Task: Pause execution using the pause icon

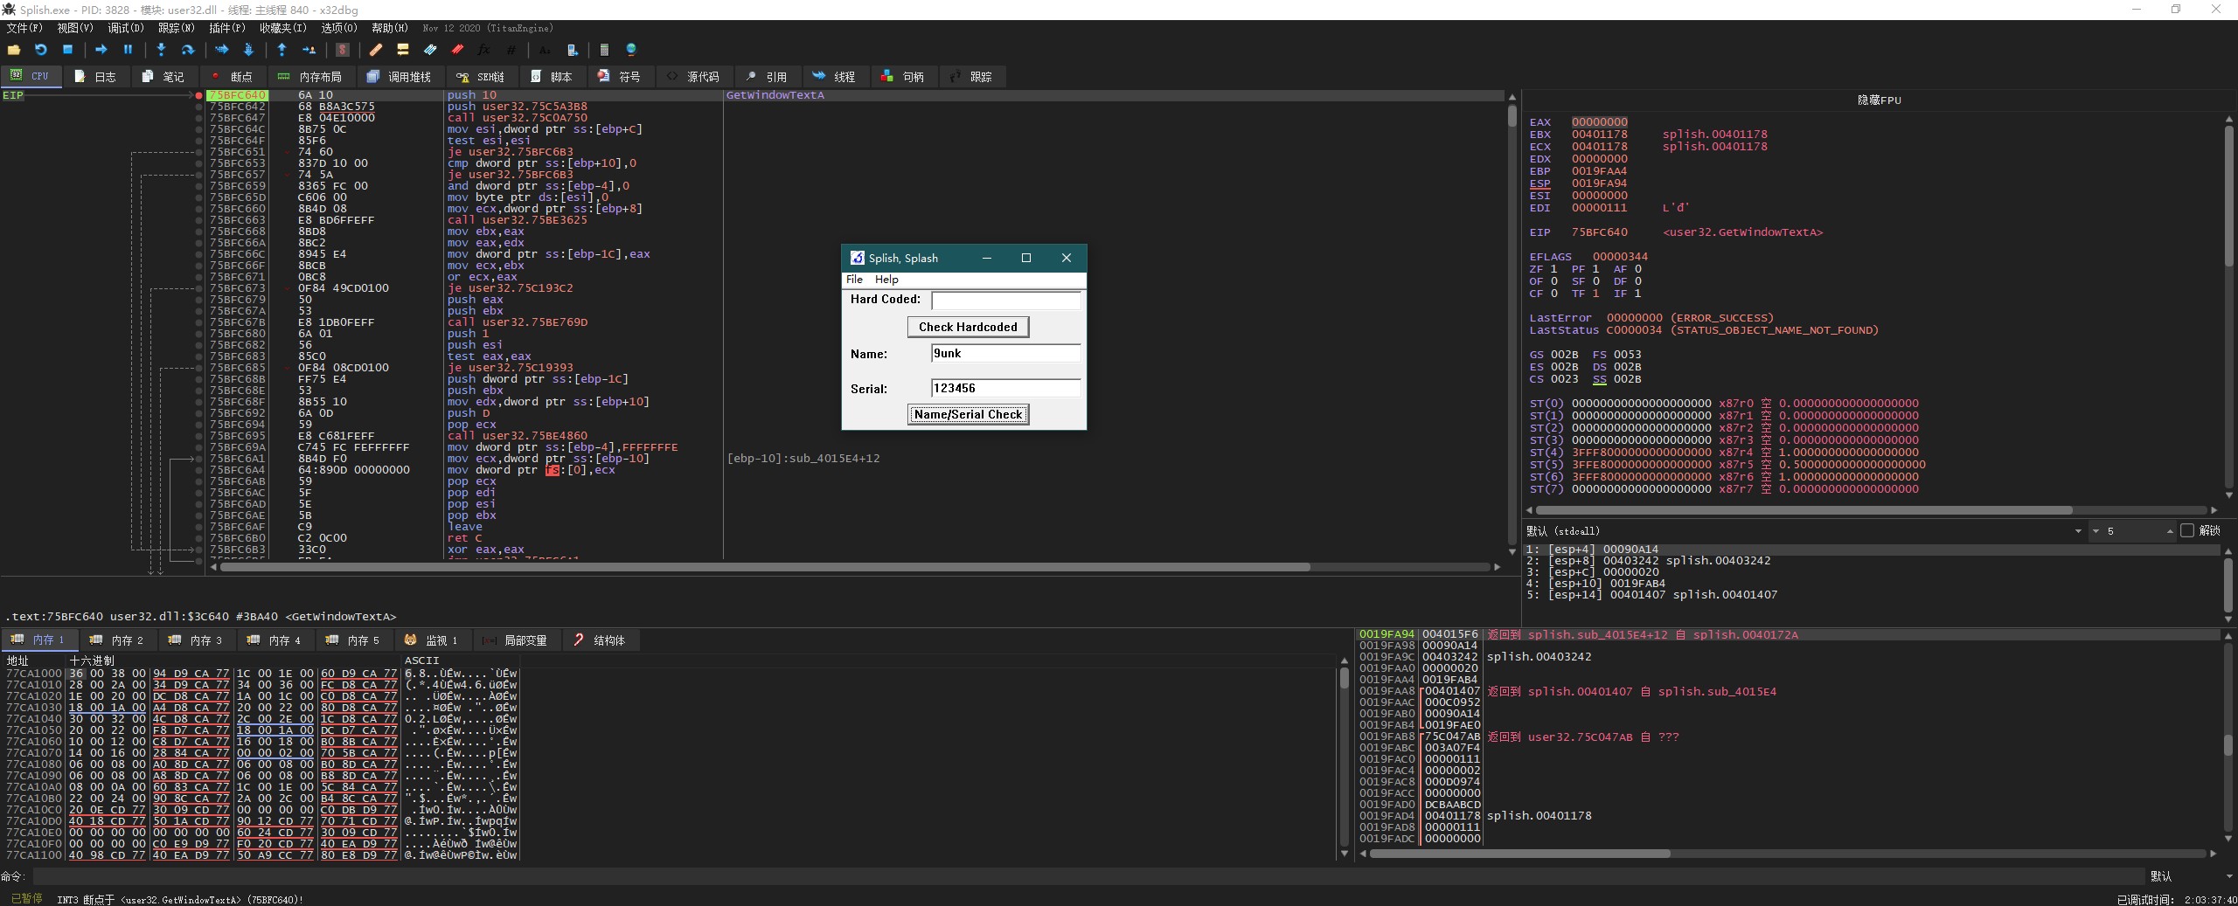Action: (128, 50)
